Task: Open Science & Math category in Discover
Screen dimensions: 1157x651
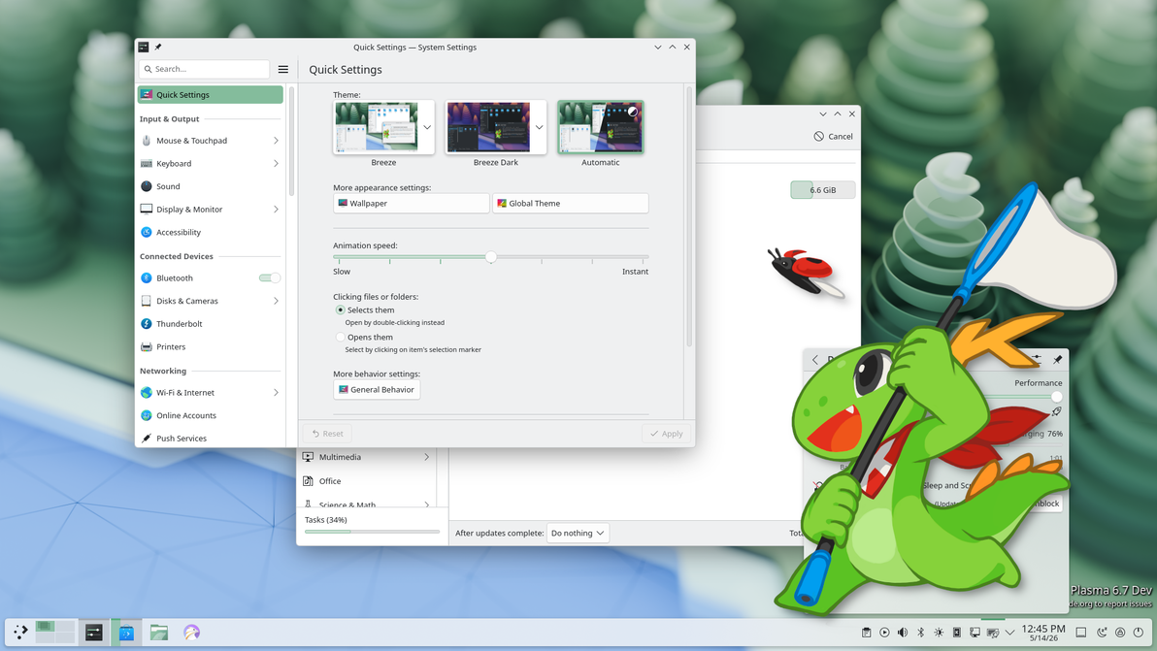Action: pyautogui.click(x=367, y=505)
